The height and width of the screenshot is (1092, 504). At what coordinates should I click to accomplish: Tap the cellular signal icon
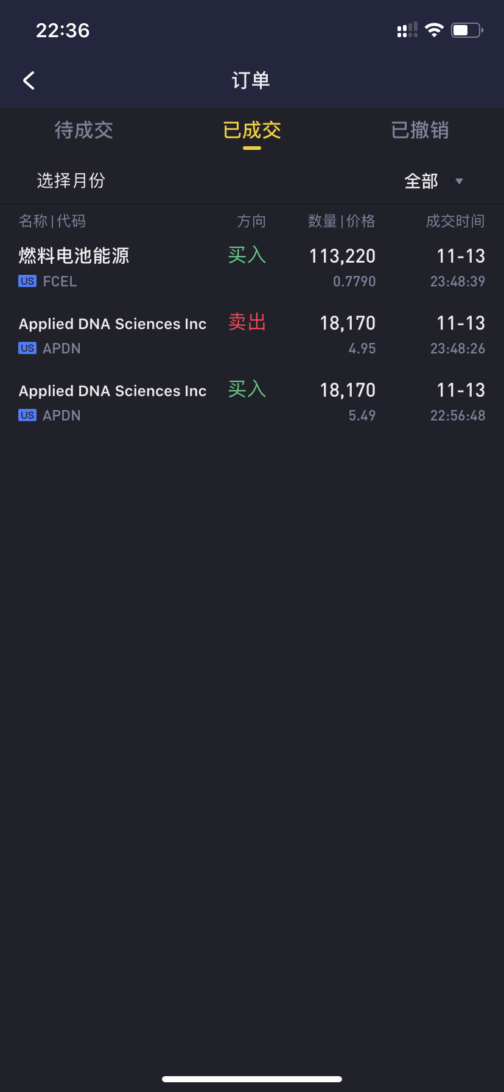click(407, 30)
